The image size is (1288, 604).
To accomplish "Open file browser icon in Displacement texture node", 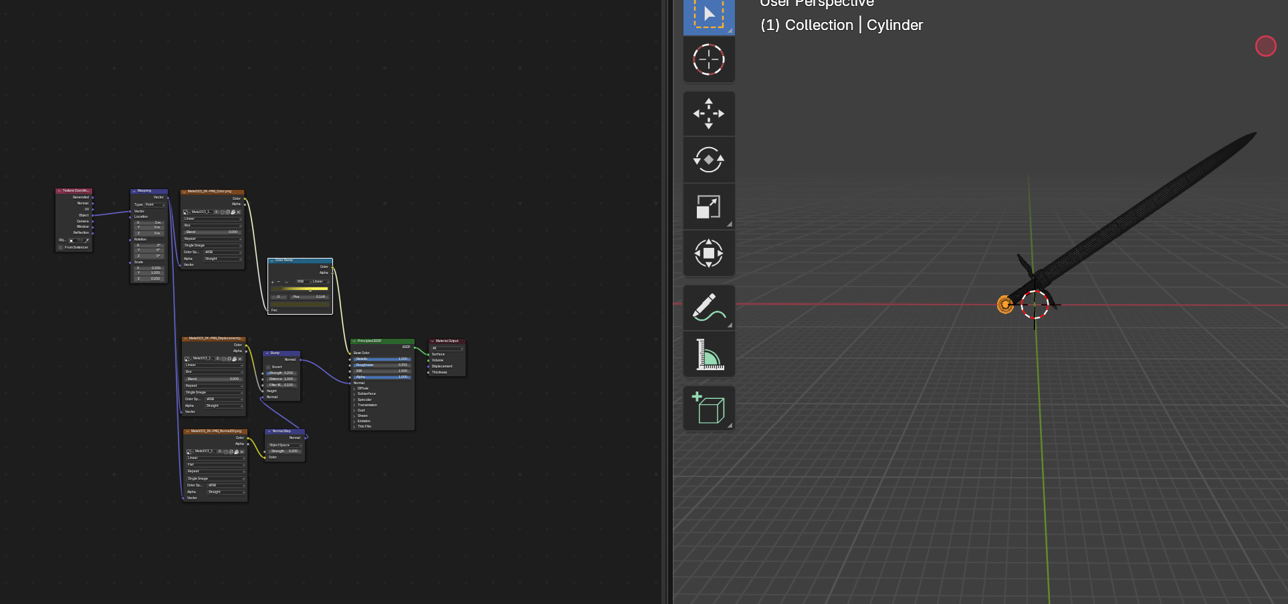I will [x=235, y=359].
